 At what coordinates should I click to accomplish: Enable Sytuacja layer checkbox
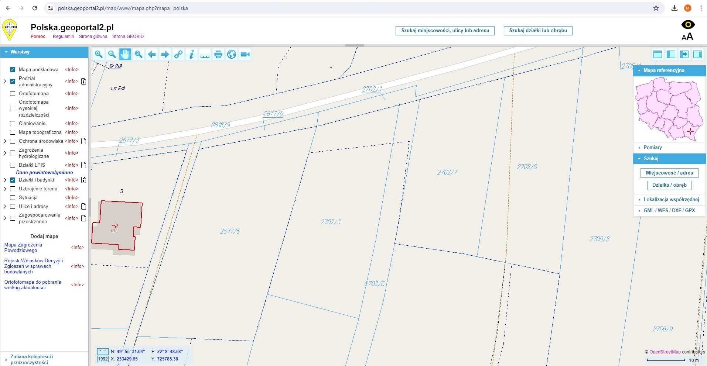pyautogui.click(x=13, y=198)
